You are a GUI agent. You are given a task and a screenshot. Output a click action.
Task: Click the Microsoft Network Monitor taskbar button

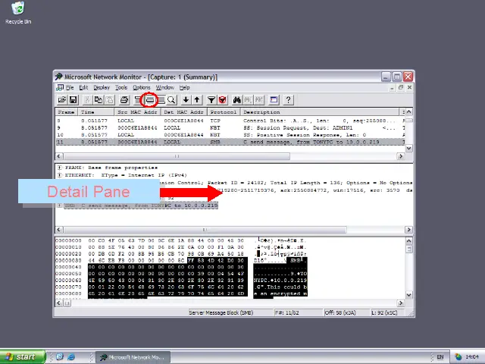pos(133,357)
